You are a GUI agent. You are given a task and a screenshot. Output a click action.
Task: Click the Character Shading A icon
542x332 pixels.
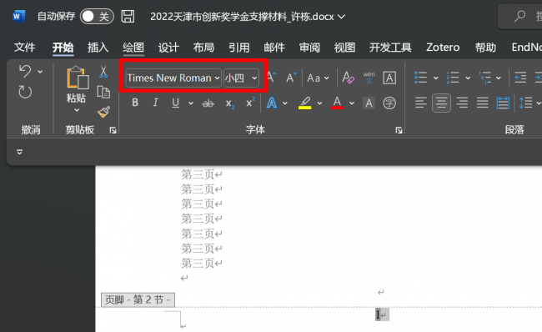pos(369,103)
